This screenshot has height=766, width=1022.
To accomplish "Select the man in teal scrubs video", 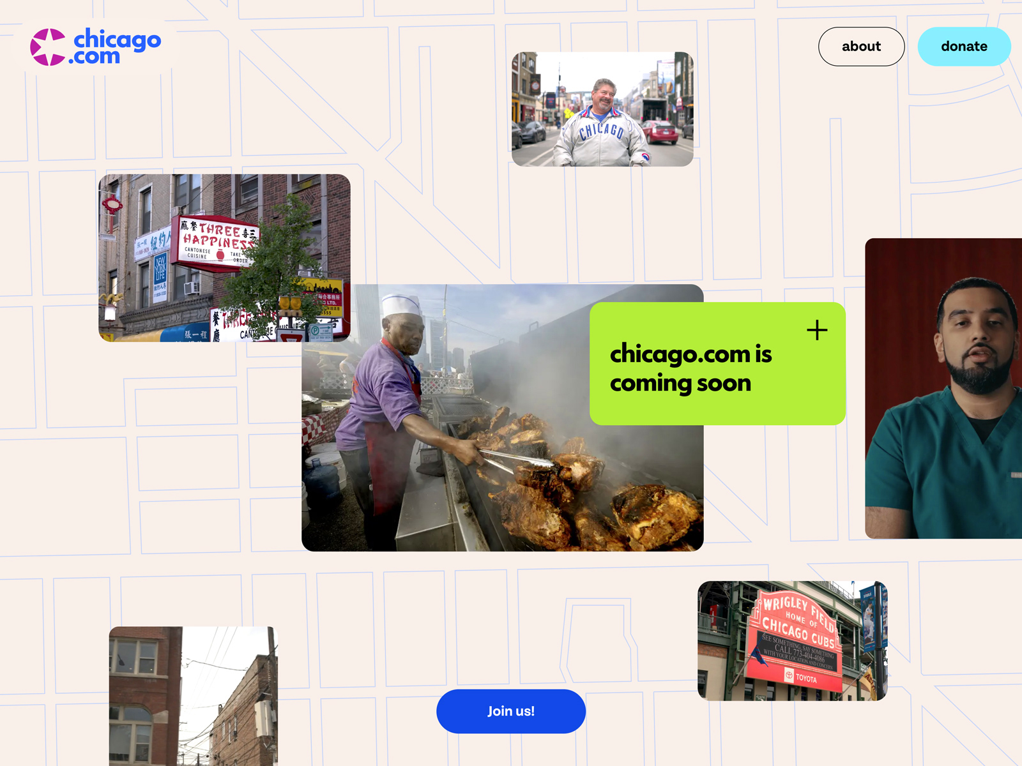I will [x=943, y=388].
